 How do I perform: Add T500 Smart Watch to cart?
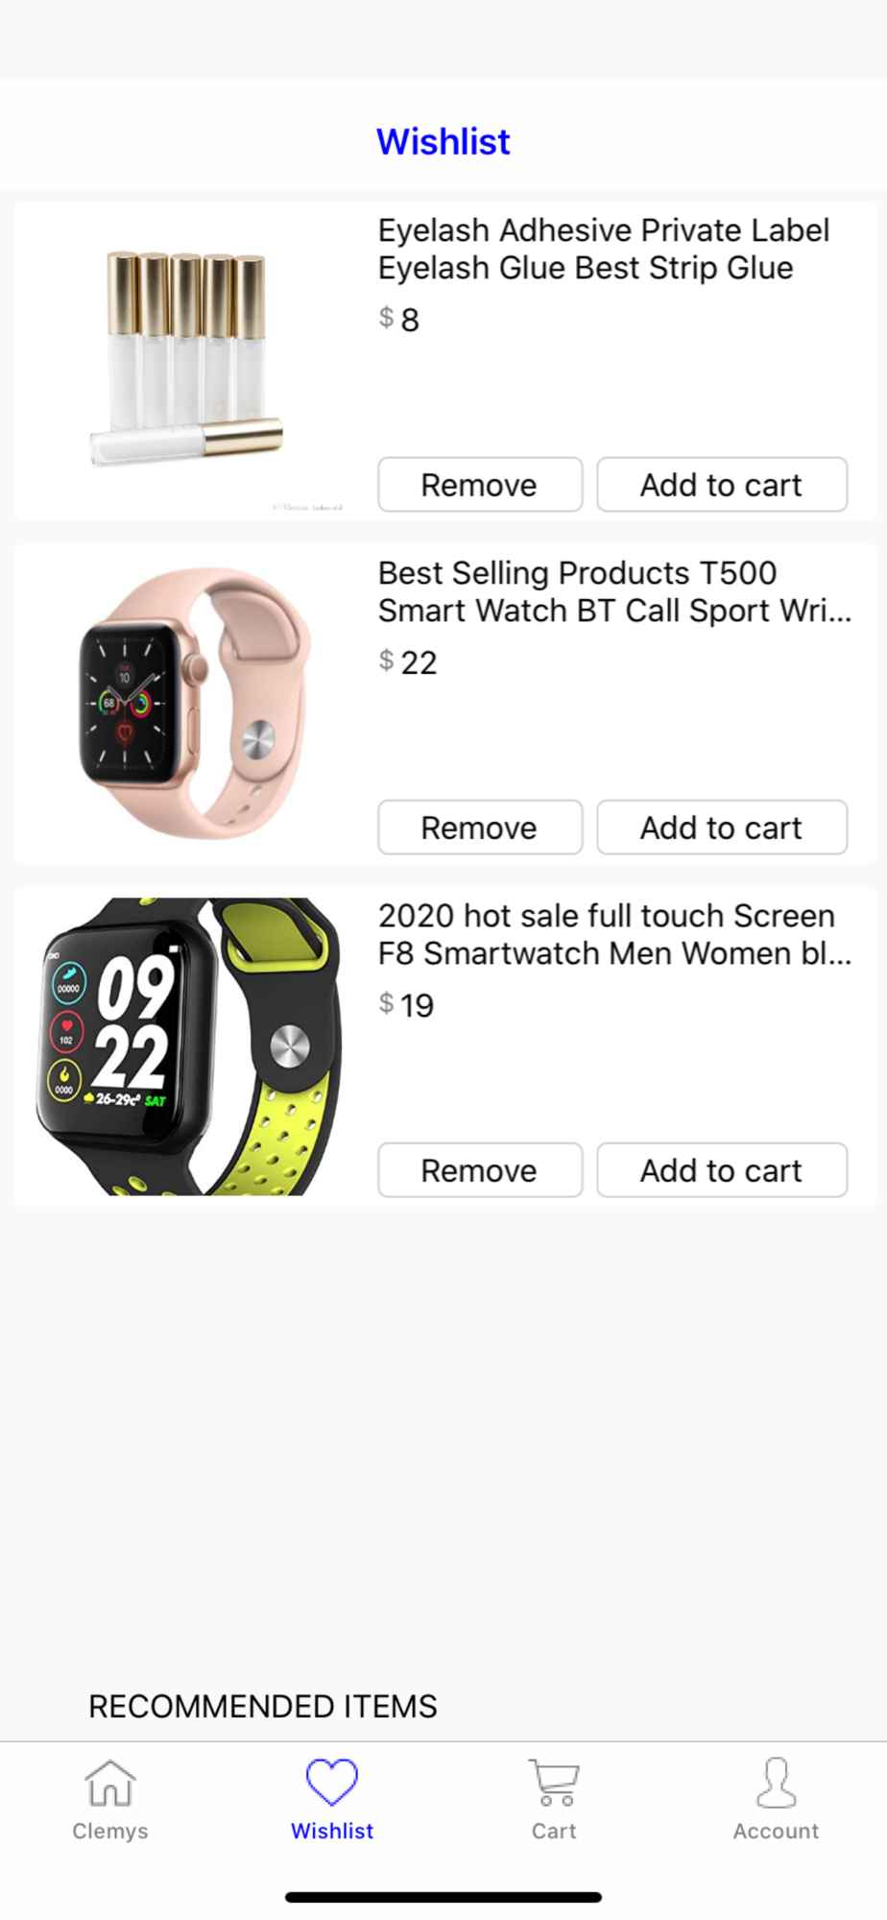coord(722,828)
